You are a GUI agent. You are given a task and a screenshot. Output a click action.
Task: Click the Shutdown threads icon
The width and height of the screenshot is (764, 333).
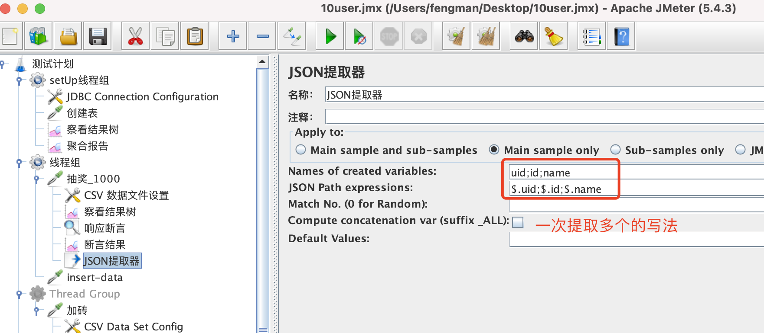coord(418,36)
